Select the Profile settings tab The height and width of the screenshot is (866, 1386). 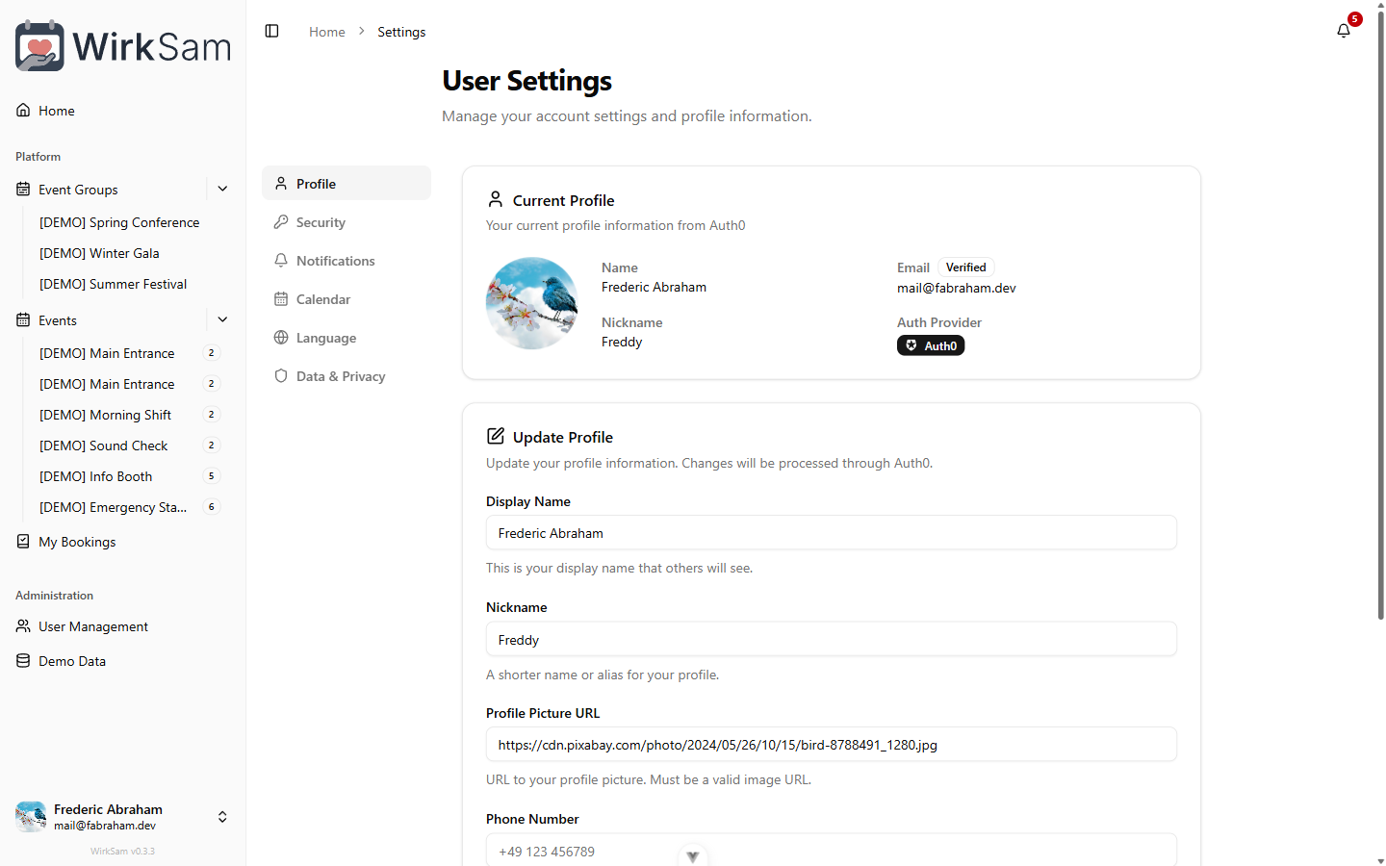click(x=346, y=184)
